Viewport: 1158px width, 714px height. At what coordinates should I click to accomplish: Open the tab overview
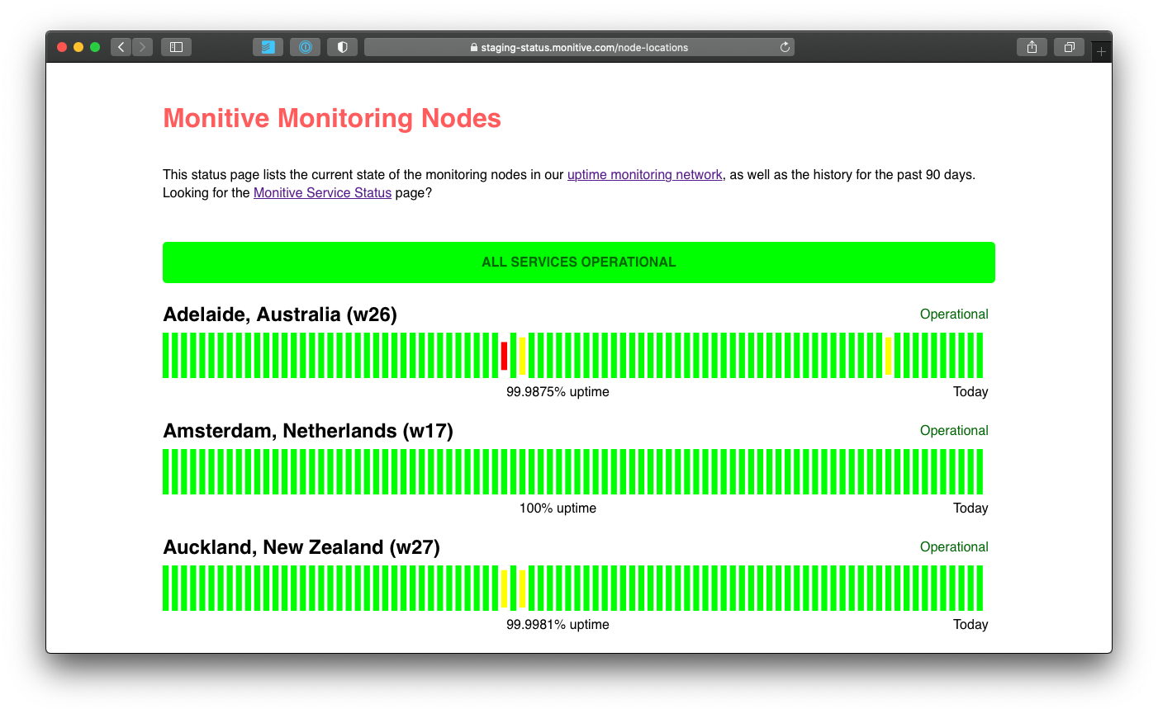click(x=1069, y=47)
